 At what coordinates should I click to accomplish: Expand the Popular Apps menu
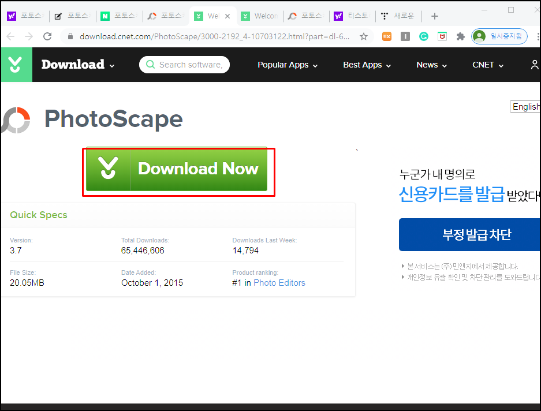tap(288, 65)
